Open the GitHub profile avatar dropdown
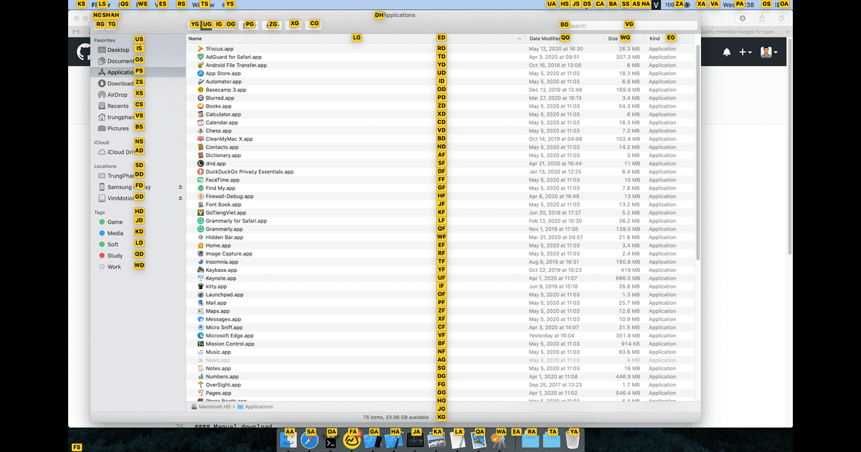This screenshot has width=861, height=452. point(769,52)
